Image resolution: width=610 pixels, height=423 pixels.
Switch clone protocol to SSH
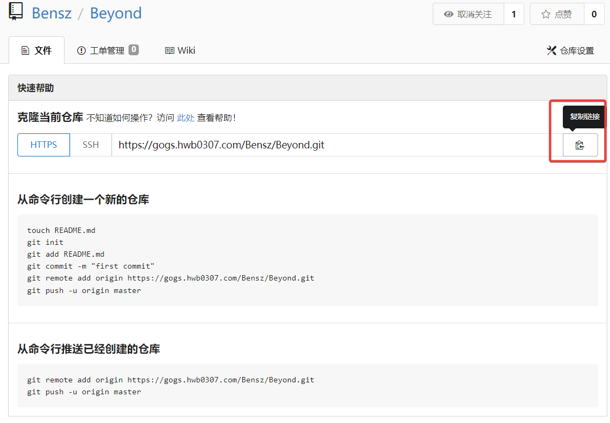[91, 145]
